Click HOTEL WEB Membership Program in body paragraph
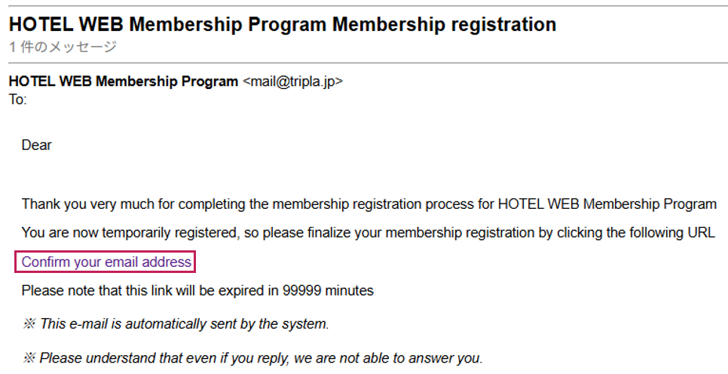 607,204
